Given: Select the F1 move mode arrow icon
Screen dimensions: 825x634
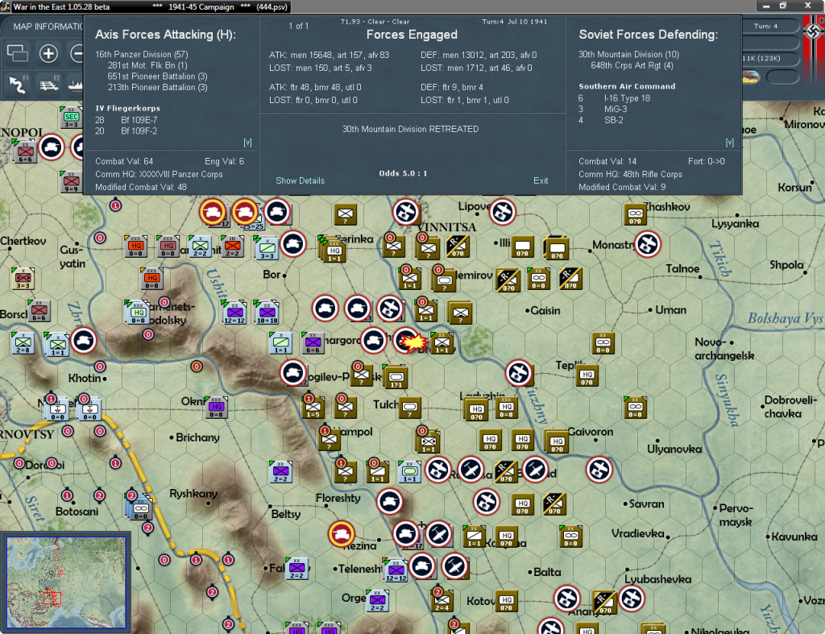Looking at the screenshot, I should pos(18,84).
